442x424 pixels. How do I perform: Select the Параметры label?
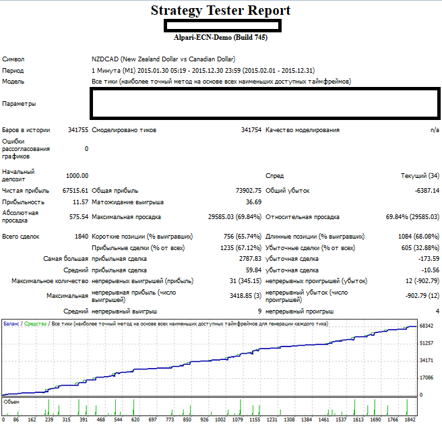click(x=19, y=104)
